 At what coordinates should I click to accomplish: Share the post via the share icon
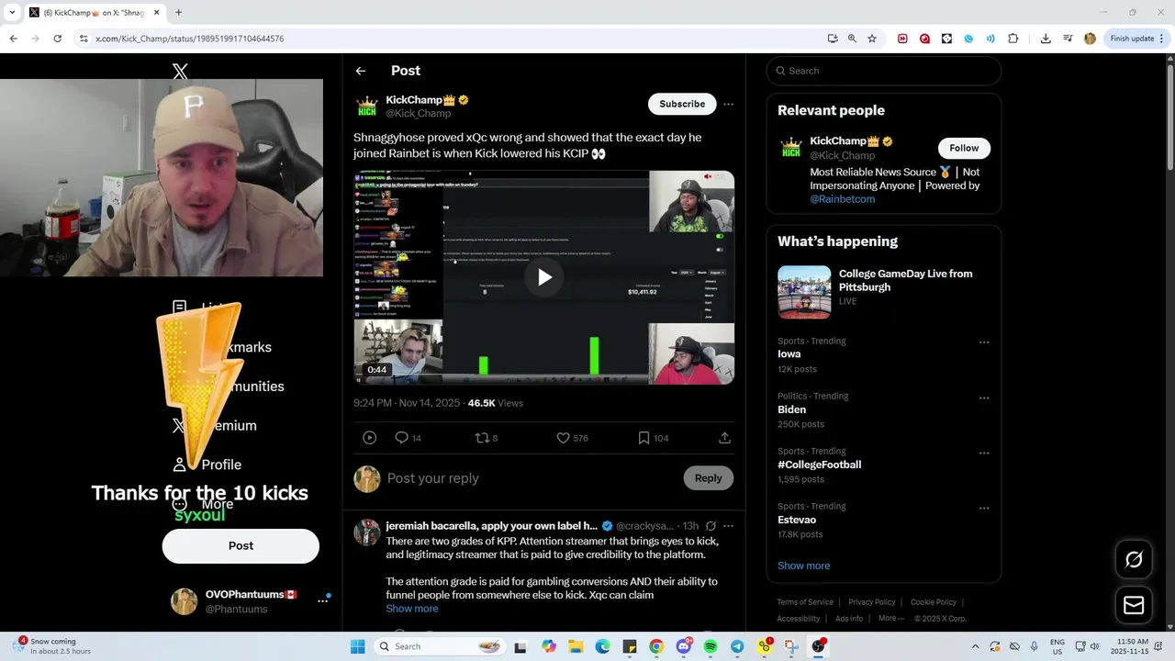coord(724,438)
